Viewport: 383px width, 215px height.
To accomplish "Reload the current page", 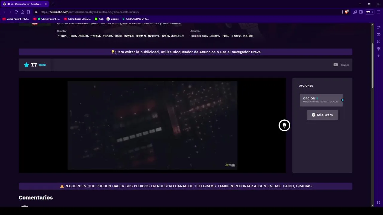I will 16,12.
